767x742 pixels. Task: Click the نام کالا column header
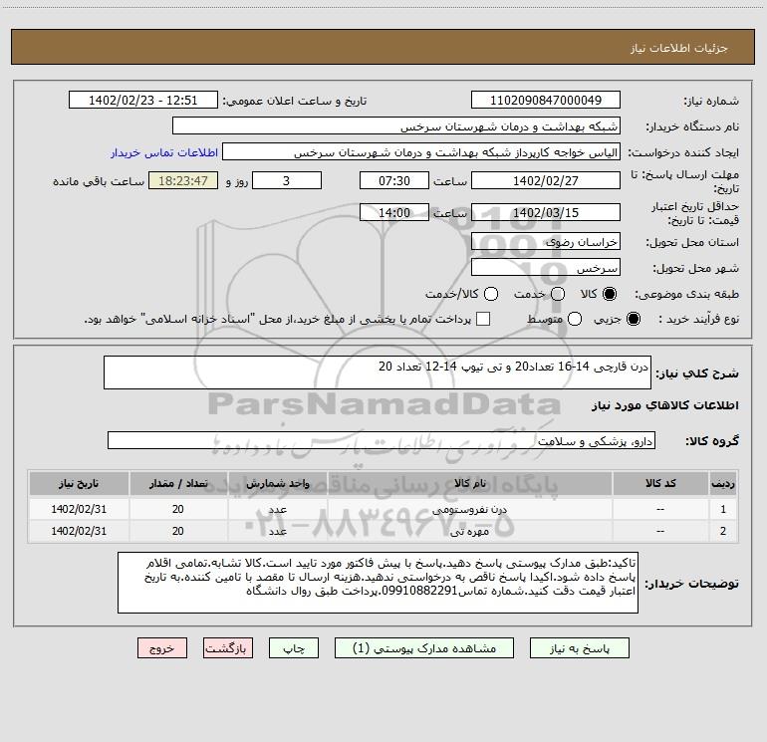click(470, 483)
